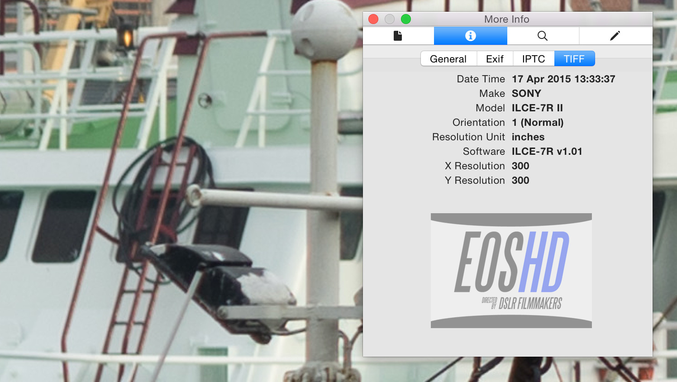Click the Make label
677x382 pixels.
pos(492,93)
